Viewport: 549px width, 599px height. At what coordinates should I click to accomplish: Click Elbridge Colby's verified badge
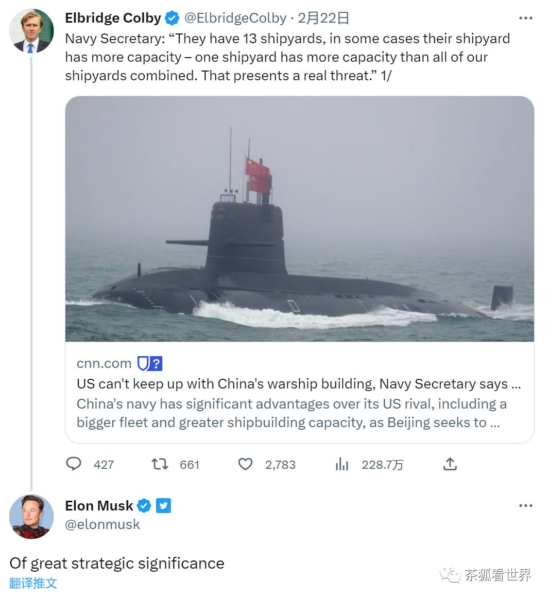pyautogui.click(x=172, y=19)
